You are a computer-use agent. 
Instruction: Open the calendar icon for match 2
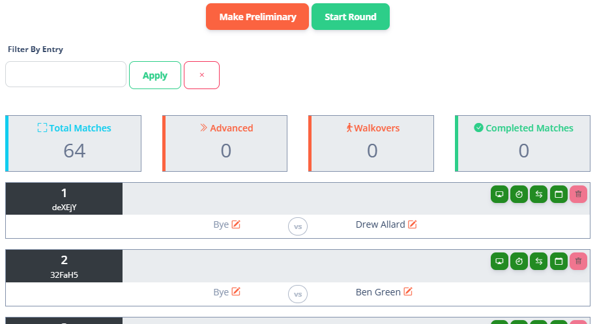[x=559, y=262]
